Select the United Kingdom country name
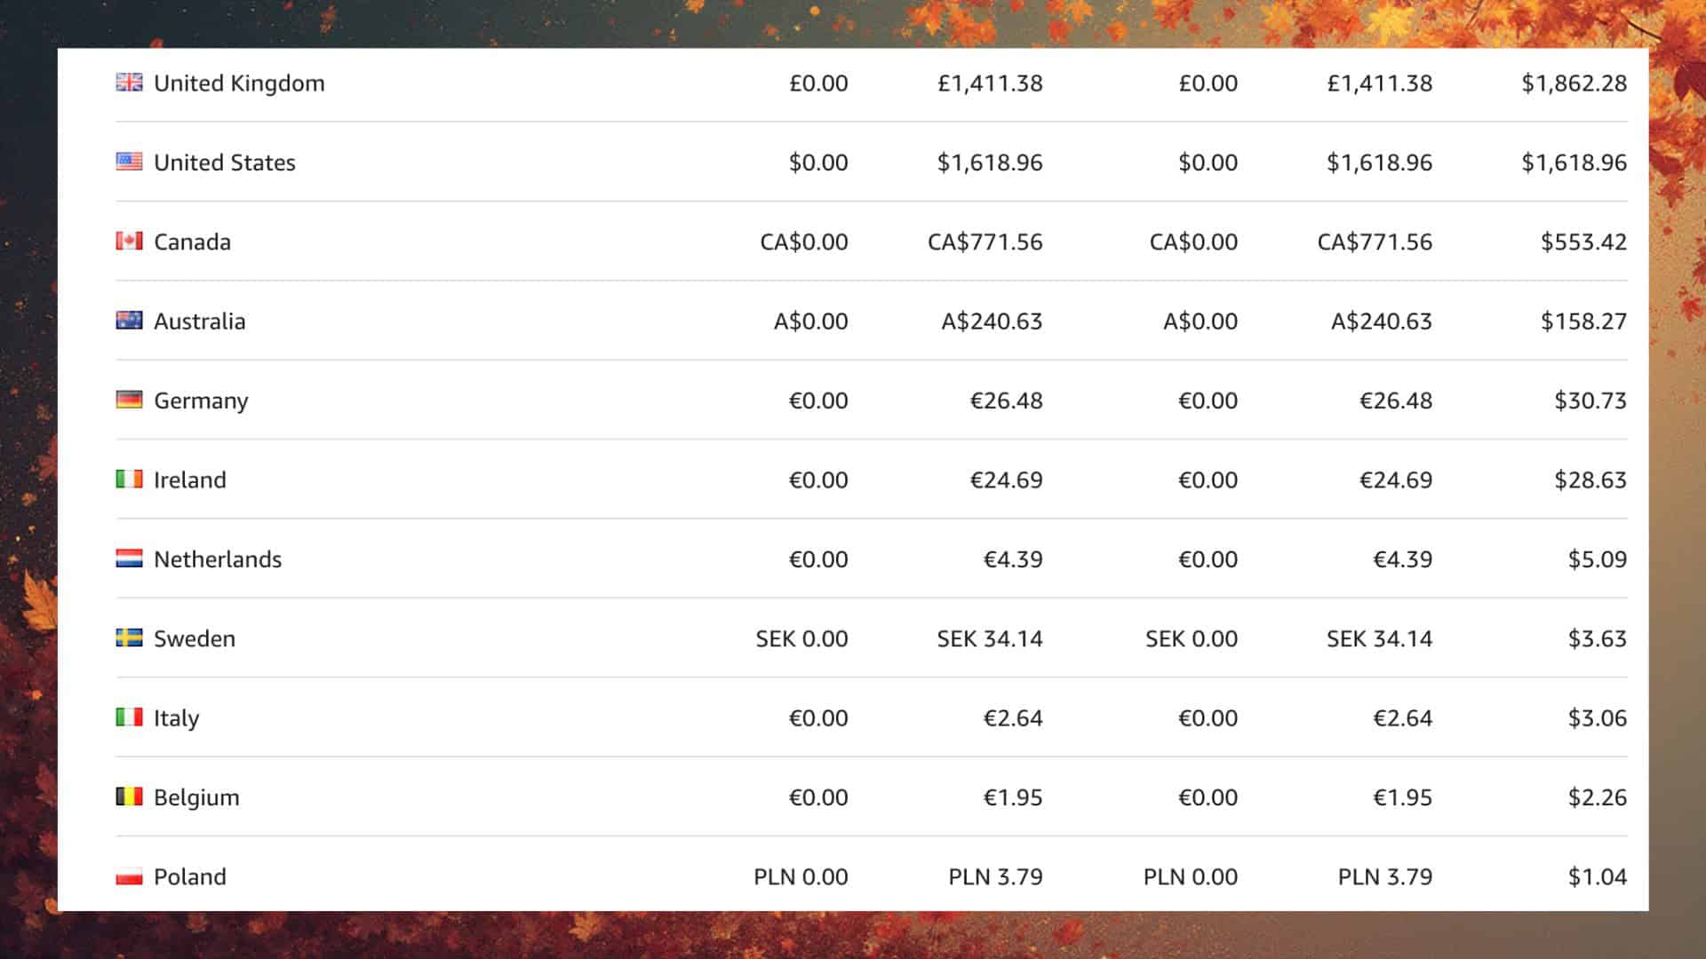The width and height of the screenshot is (1706, 959). pyautogui.click(x=239, y=83)
